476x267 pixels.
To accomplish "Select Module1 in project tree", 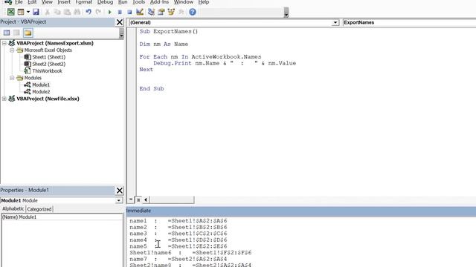I will tap(41, 85).
